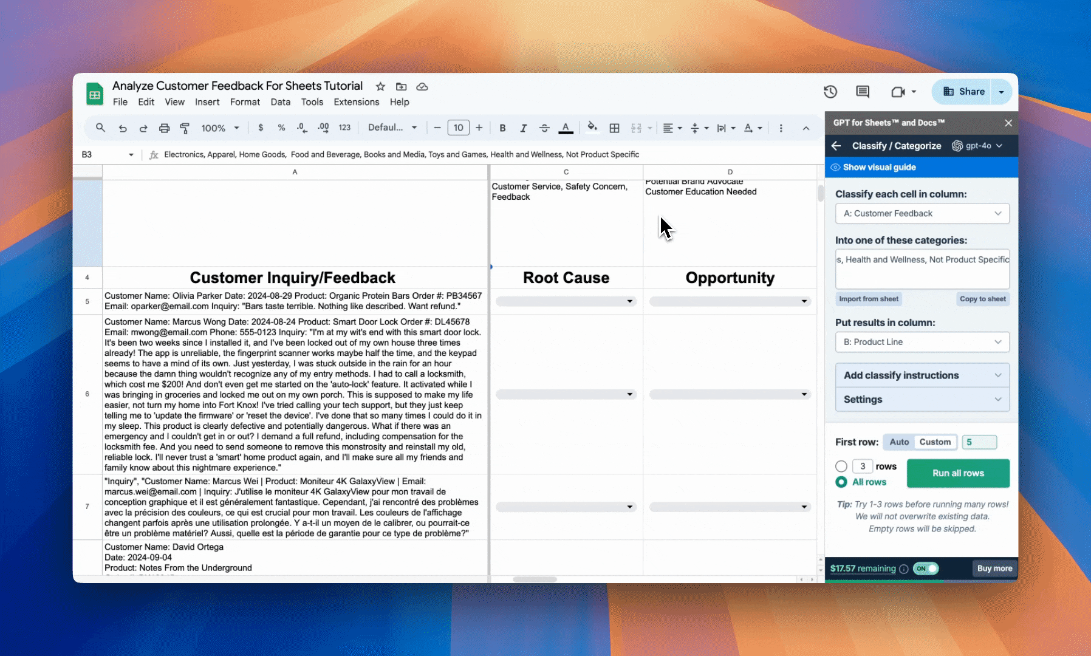Expand Add classify instructions section

922,375
